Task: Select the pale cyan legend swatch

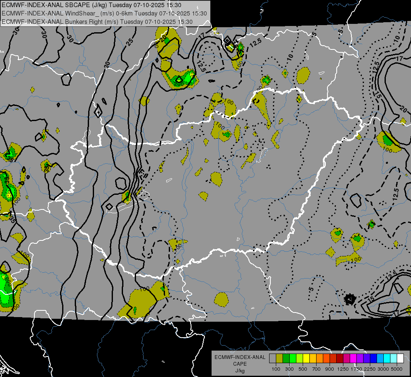Action: (x=393, y=359)
